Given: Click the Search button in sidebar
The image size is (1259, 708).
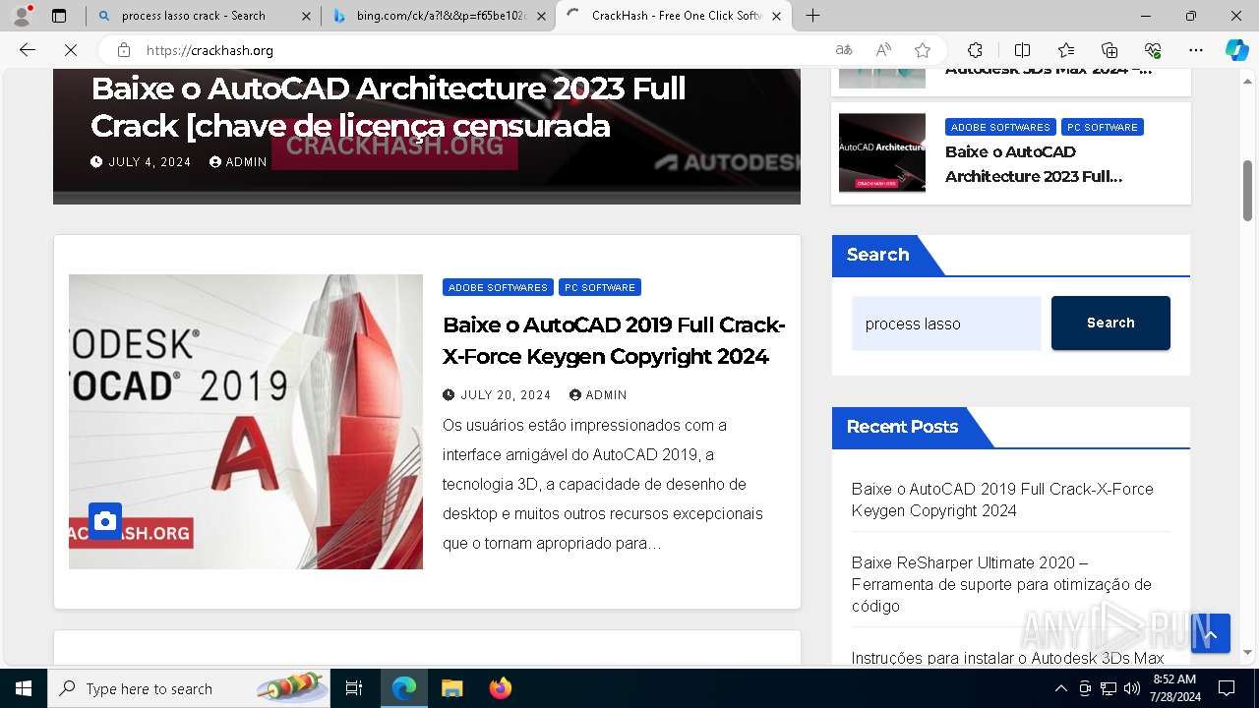Looking at the screenshot, I should click(1110, 323).
